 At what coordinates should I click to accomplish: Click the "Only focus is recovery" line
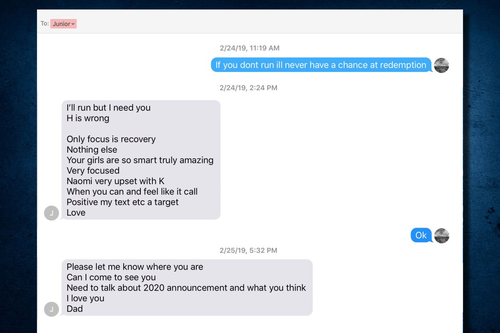pos(111,139)
